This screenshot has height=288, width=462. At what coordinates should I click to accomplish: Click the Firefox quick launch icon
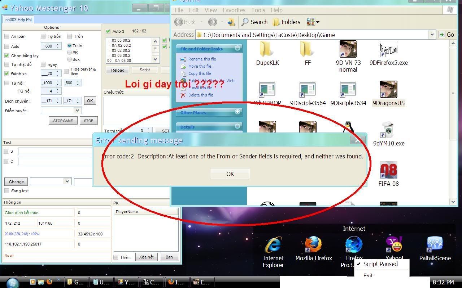(49, 282)
